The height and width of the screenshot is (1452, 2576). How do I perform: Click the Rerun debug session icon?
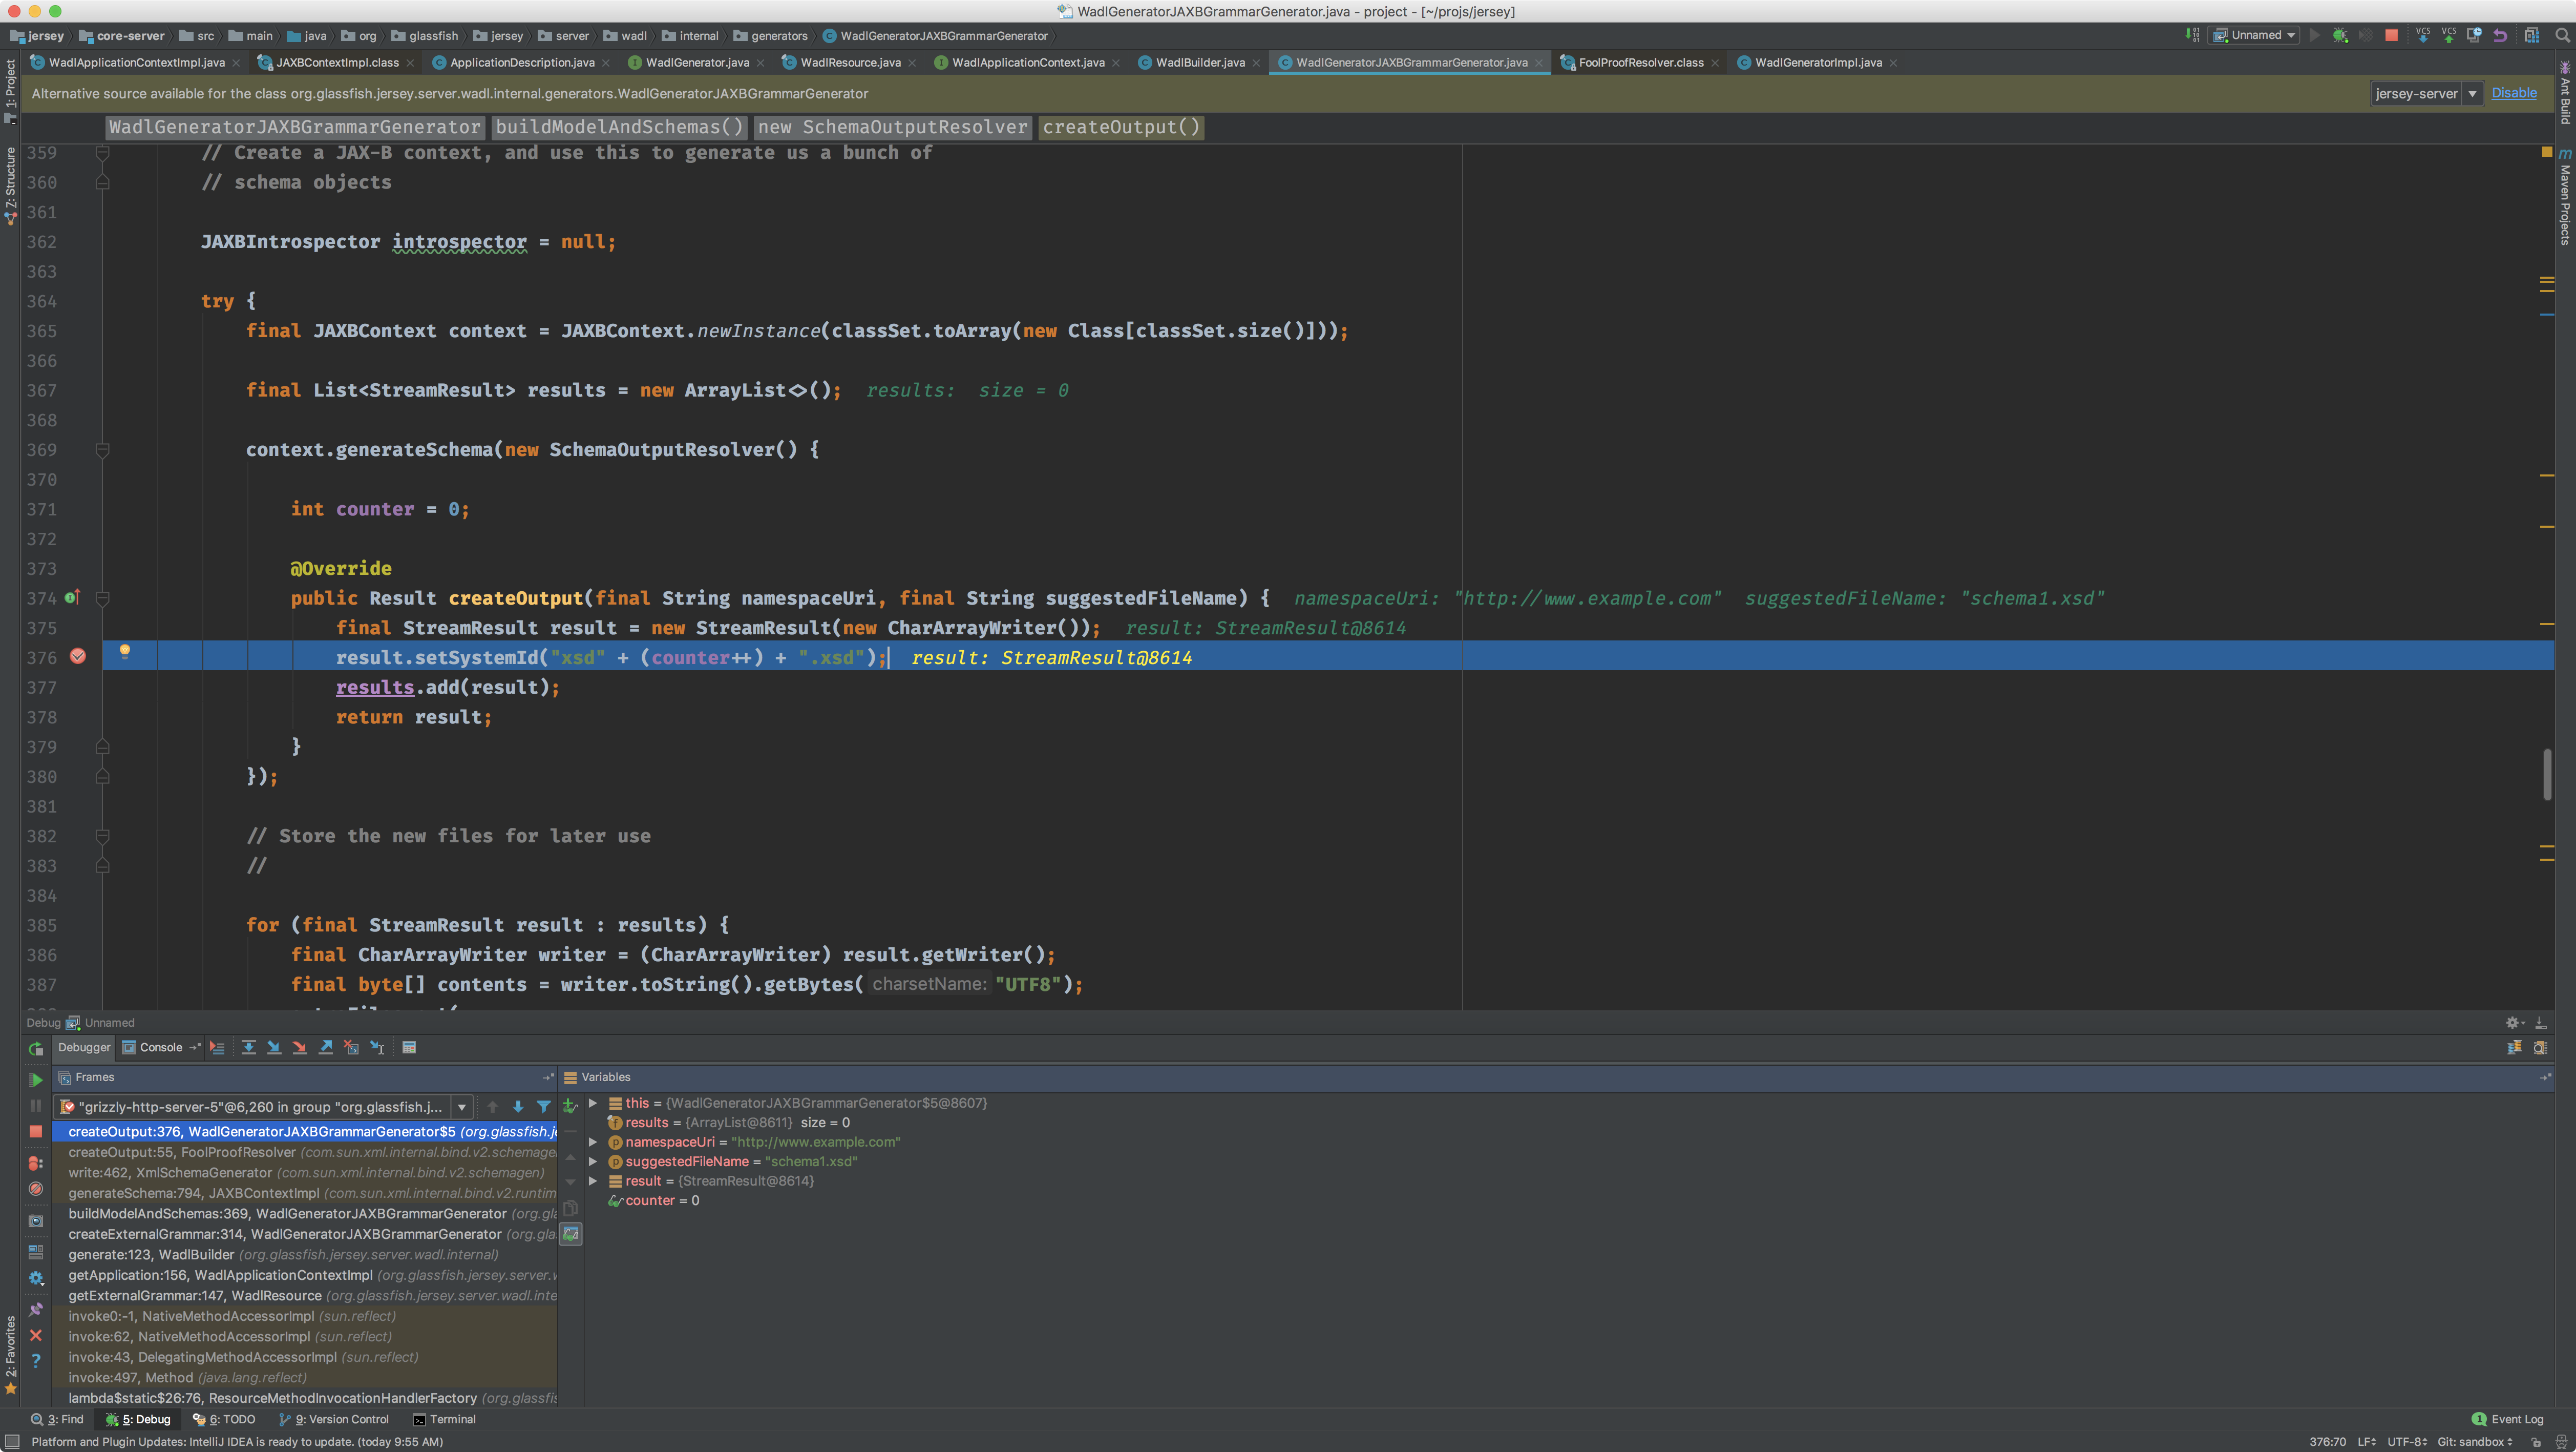pyautogui.click(x=36, y=1049)
